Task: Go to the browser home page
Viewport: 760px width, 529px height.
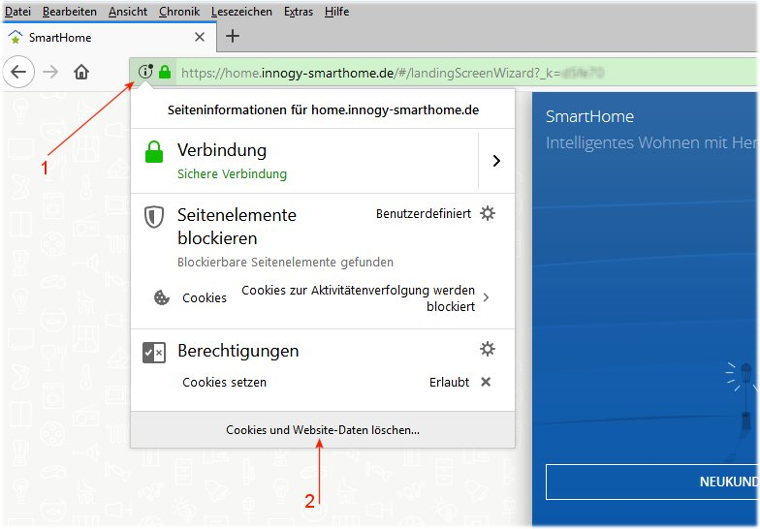Action: point(82,72)
